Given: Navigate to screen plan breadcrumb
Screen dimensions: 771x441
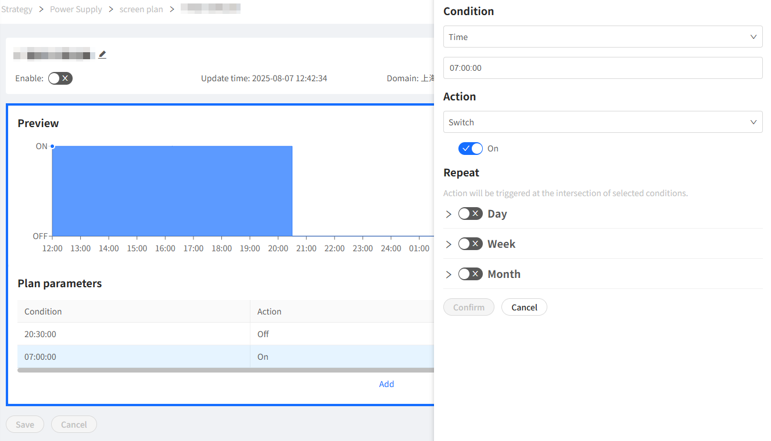Looking at the screenshot, I should (x=141, y=9).
